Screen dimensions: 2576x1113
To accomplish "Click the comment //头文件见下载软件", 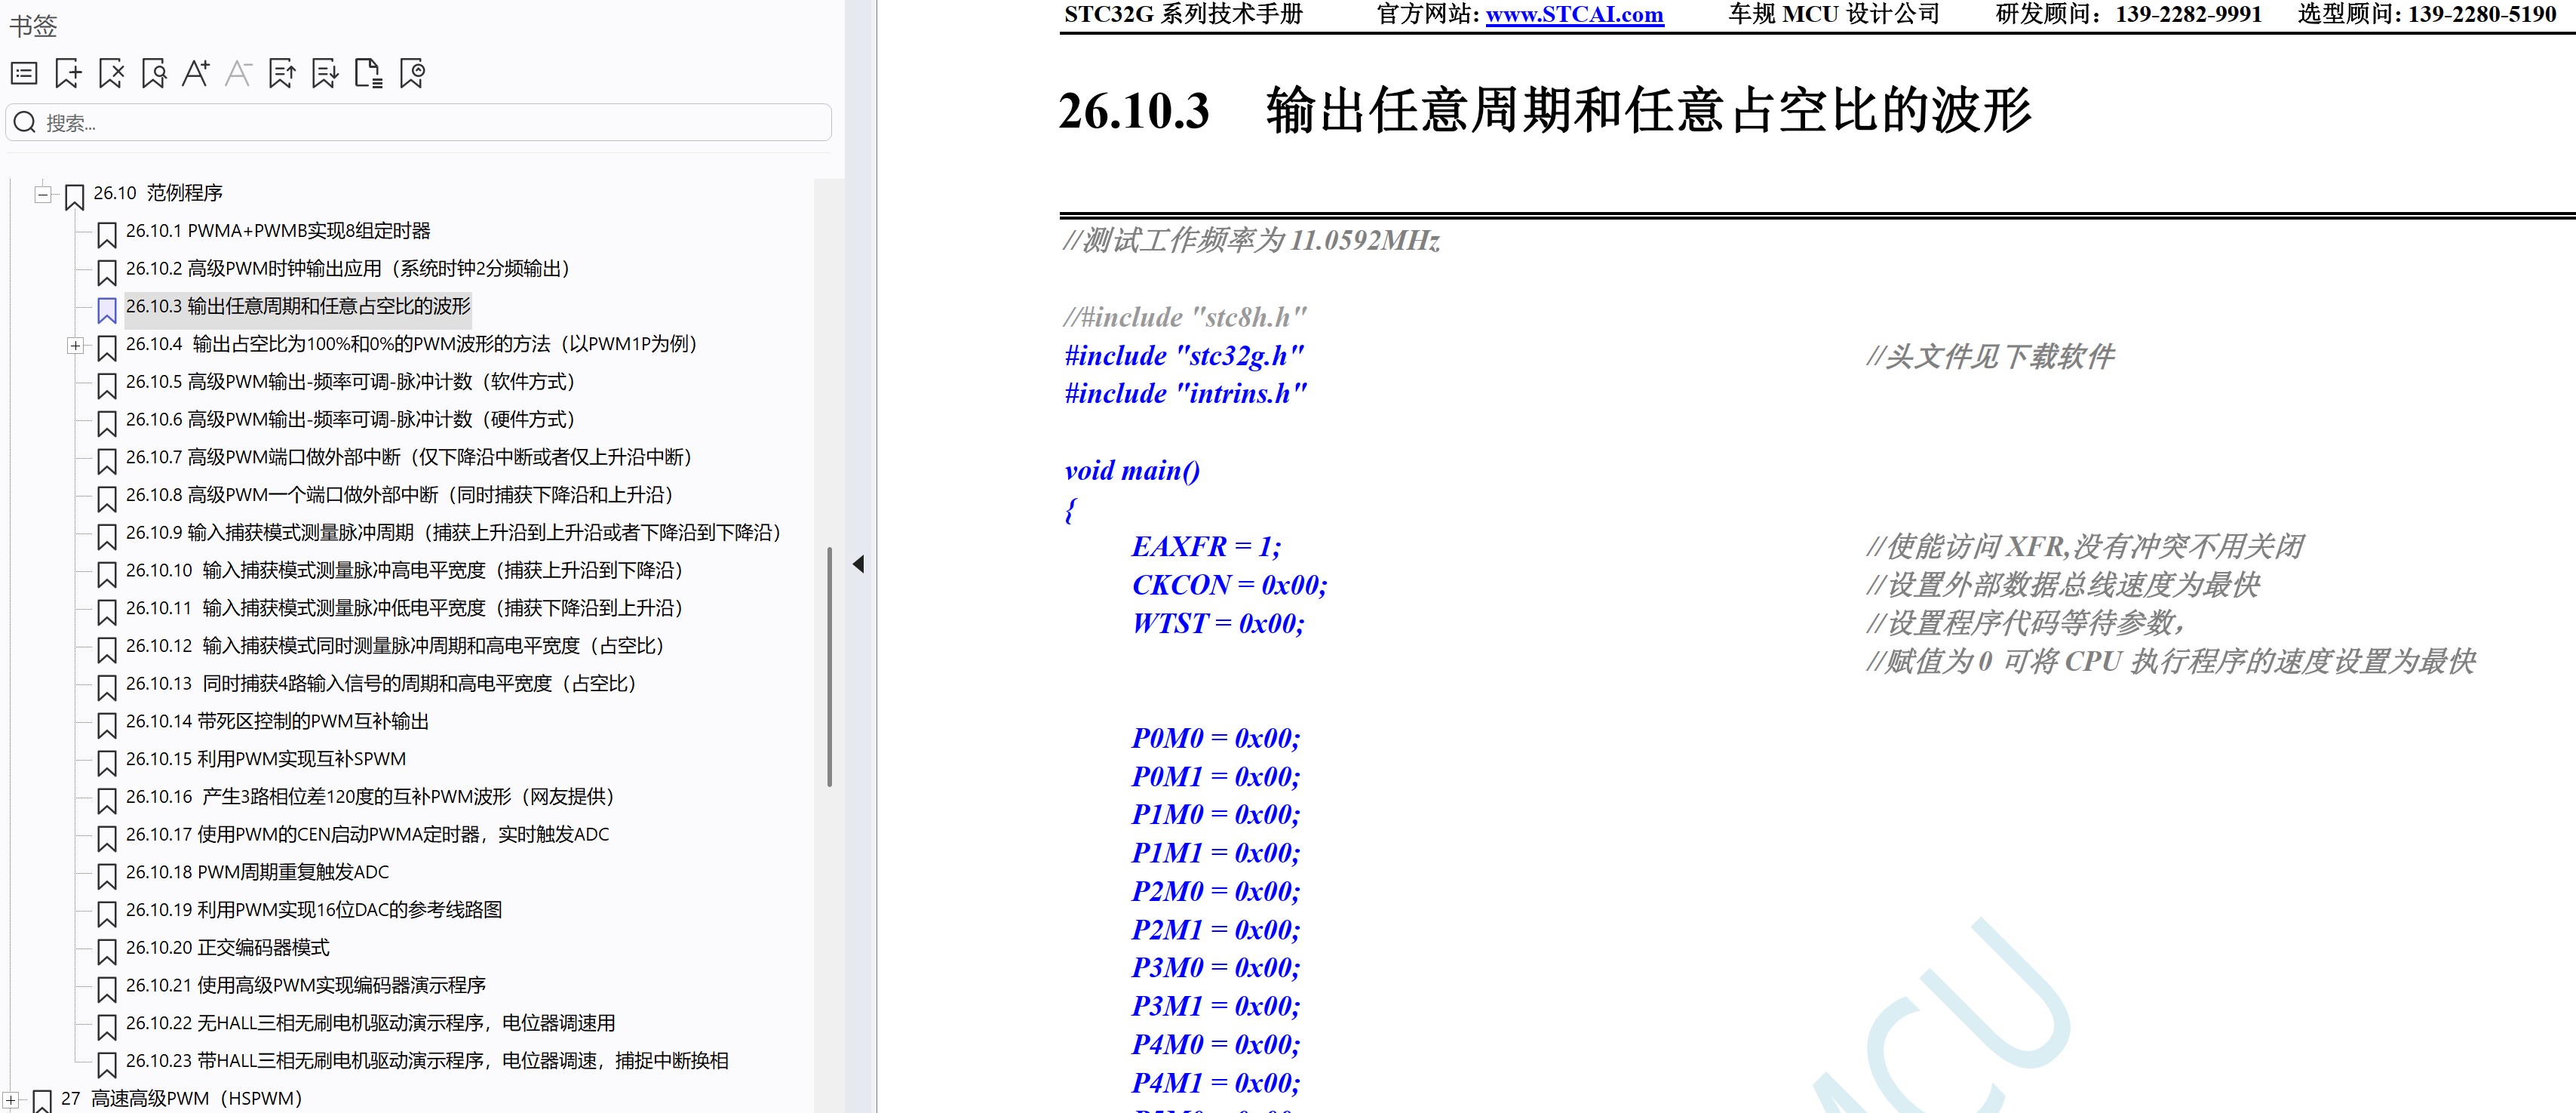I will click(x=1990, y=357).
